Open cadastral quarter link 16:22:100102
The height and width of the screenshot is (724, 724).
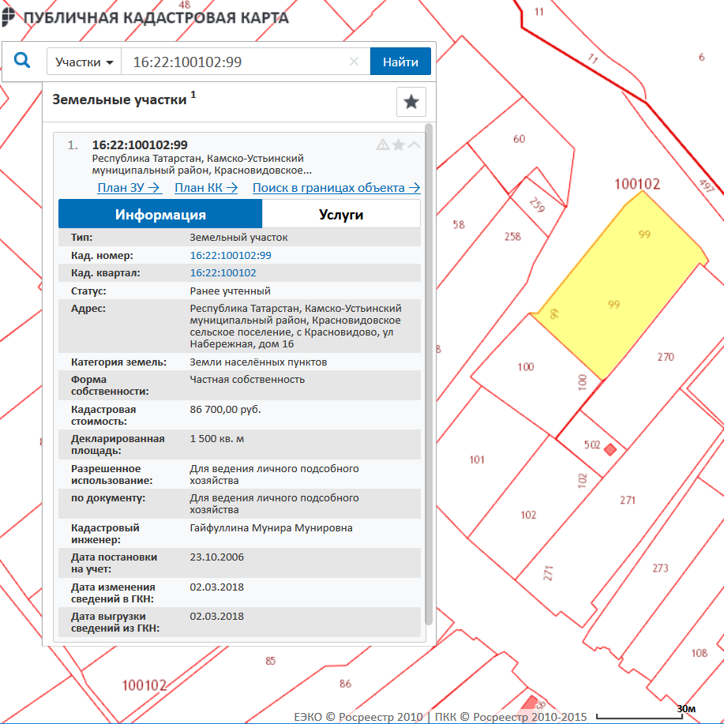[x=223, y=273]
